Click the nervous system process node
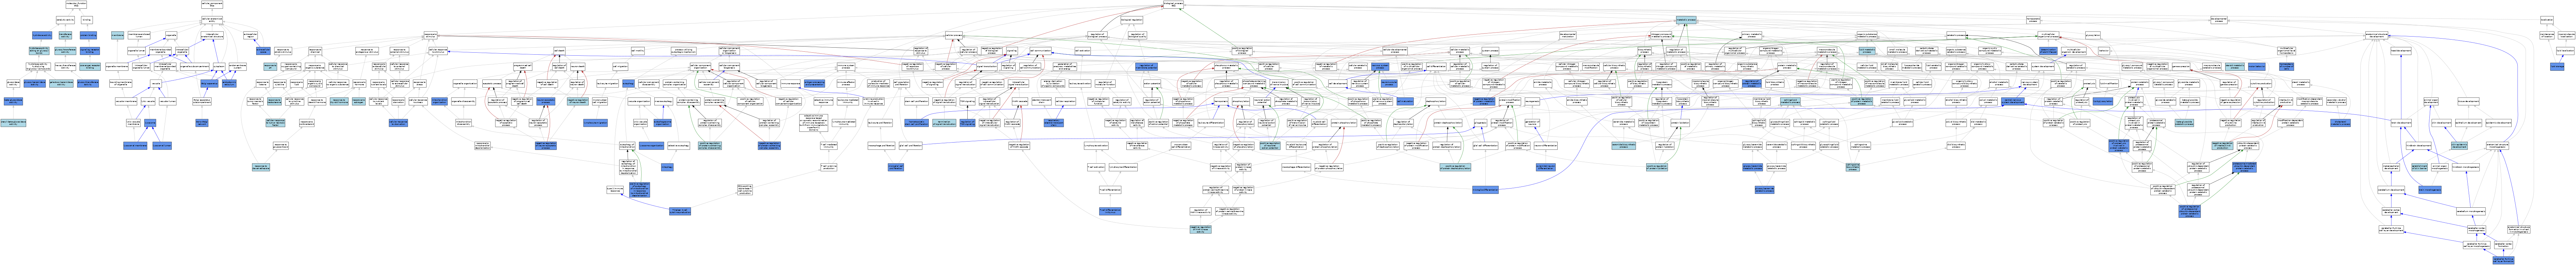The width and height of the screenshot is (2576, 265). [x=1380, y=67]
